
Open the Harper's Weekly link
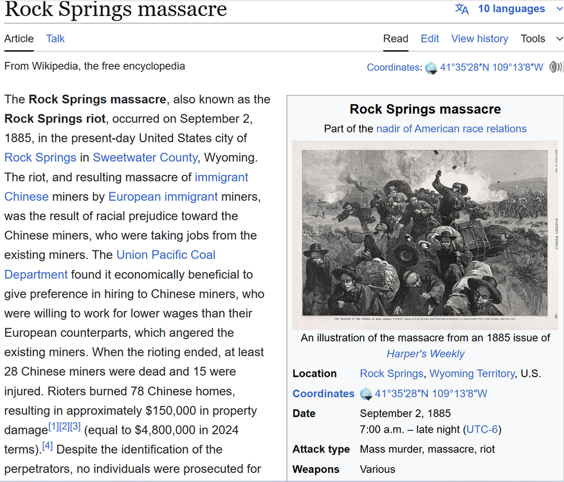click(x=425, y=353)
